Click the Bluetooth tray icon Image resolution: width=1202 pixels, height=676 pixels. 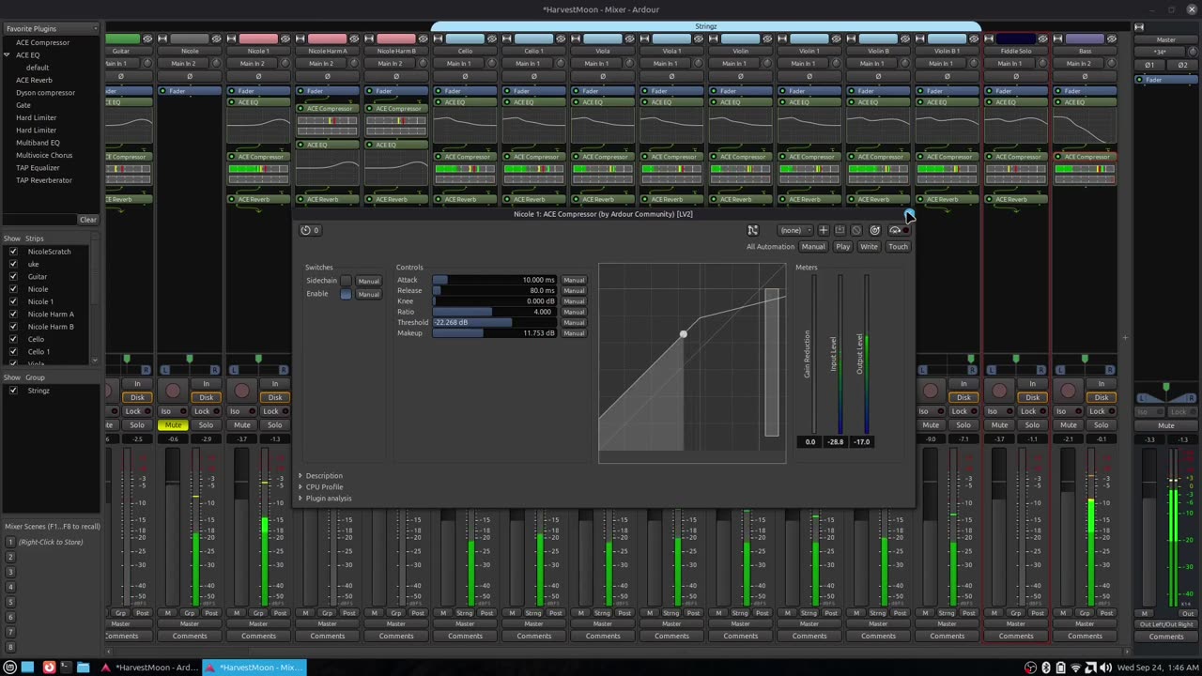[x=1045, y=668]
